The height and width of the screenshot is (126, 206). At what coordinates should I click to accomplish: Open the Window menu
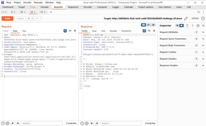click(49, 3)
